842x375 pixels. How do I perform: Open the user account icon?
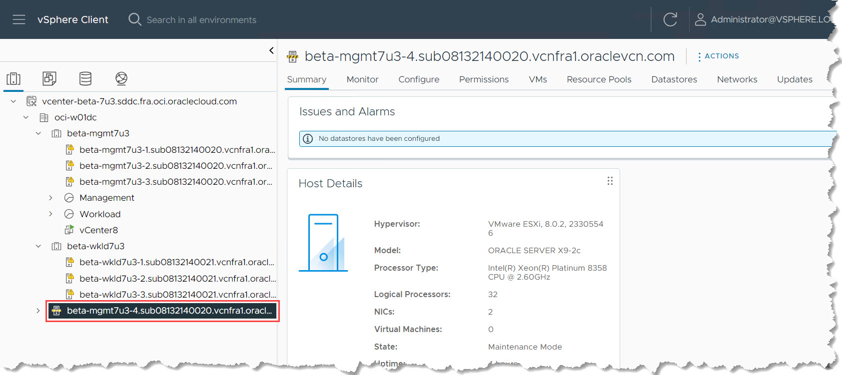click(x=701, y=19)
